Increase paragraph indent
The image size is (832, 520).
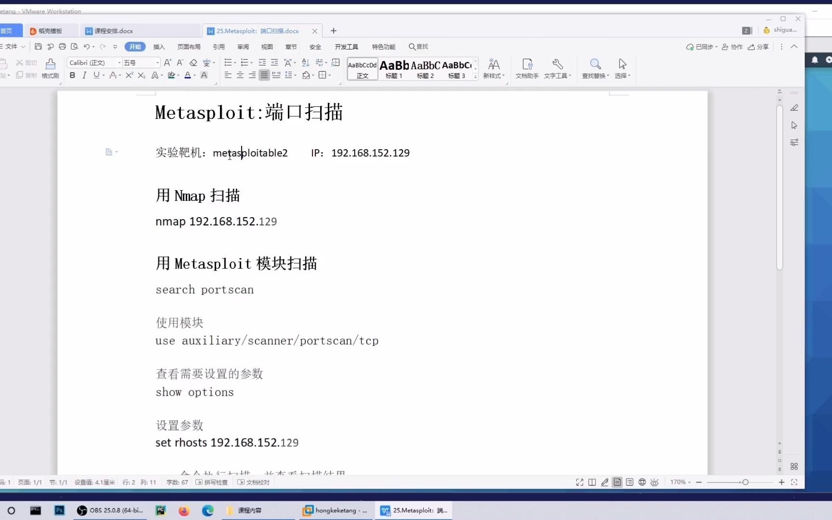tap(274, 63)
